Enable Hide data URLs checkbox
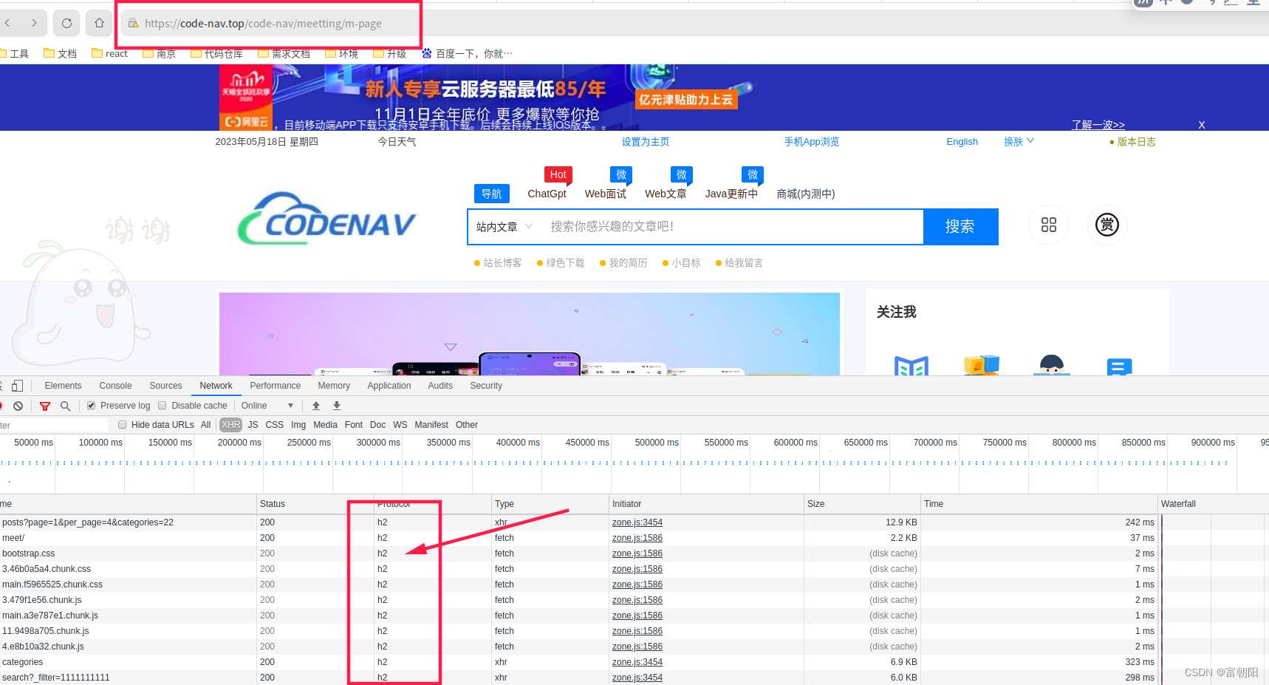This screenshot has width=1269, height=685. click(x=123, y=425)
